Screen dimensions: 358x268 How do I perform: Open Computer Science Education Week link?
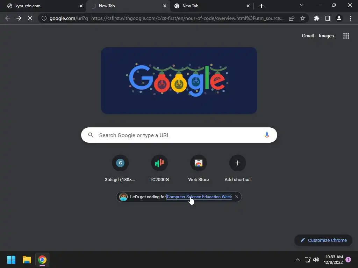tap(199, 197)
